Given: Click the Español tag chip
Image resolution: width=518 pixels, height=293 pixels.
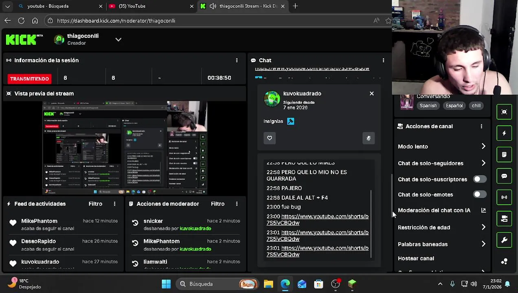Looking at the screenshot, I should click(x=454, y=105).
